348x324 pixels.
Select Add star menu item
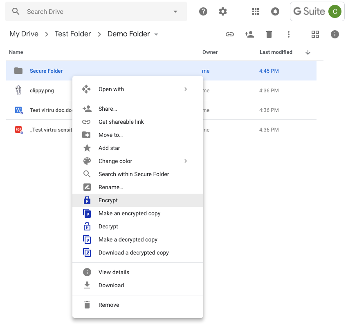[137, 148]
